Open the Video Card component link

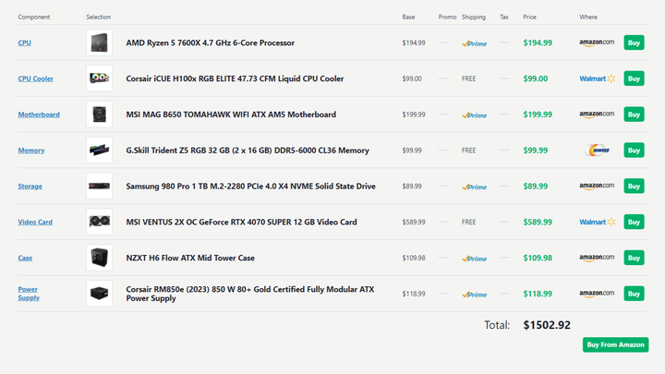pyautogui.click(x=35, y=222)
